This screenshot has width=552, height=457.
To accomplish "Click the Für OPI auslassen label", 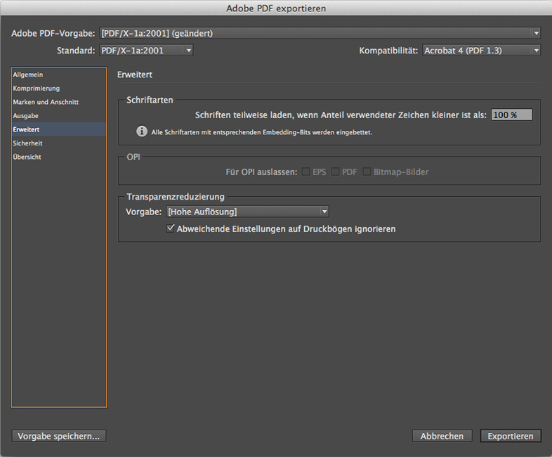I will pos(261,172).
